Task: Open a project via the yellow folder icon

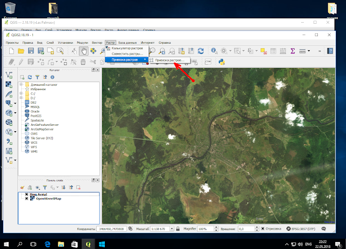Action: [21, 51]
